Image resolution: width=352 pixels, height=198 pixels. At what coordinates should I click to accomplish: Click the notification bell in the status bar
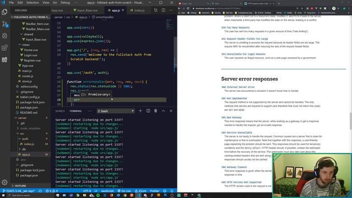point(172,191)
